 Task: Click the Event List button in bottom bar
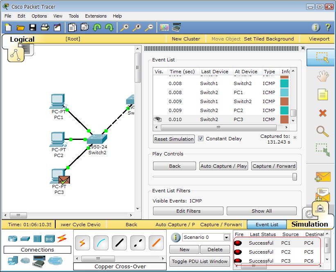[x=267, y=225]
